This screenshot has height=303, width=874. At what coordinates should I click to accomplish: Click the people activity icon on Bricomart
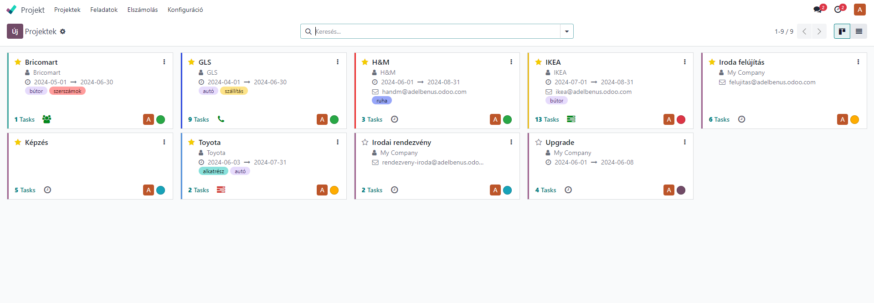46,119
